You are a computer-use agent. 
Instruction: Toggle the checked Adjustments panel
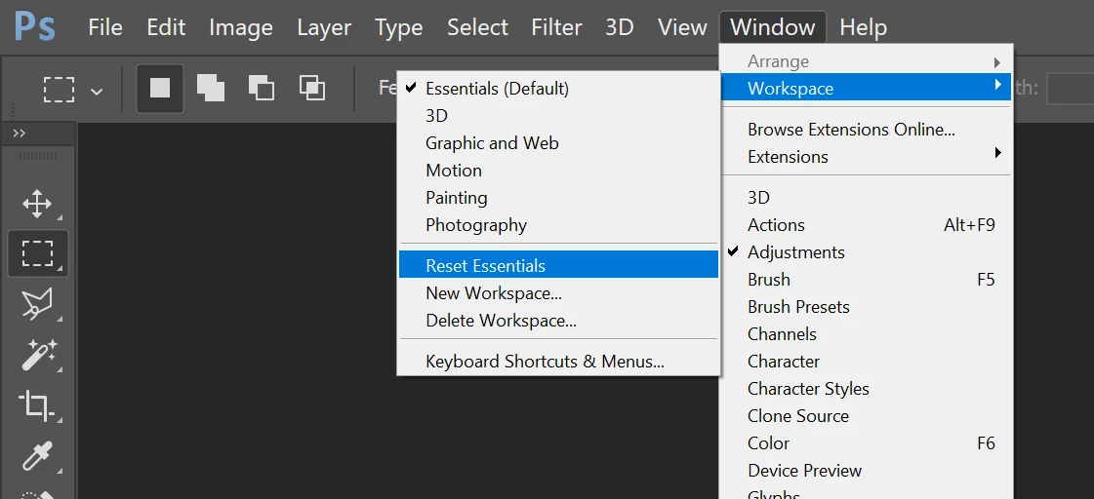point(866,252)
